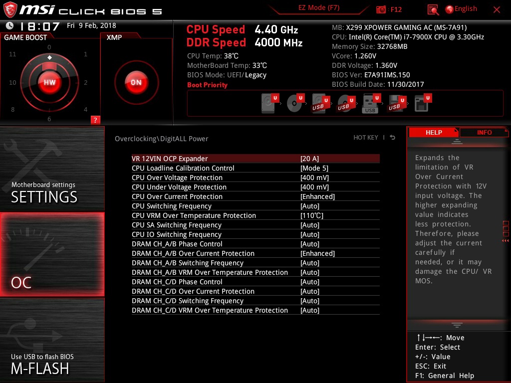Click the Boot Priority label
511x383 pixels.
207,85
